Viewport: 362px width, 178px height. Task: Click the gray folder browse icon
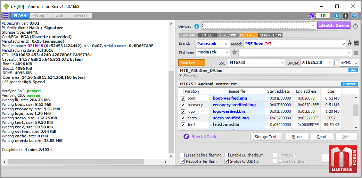click(x=356, y=53)
